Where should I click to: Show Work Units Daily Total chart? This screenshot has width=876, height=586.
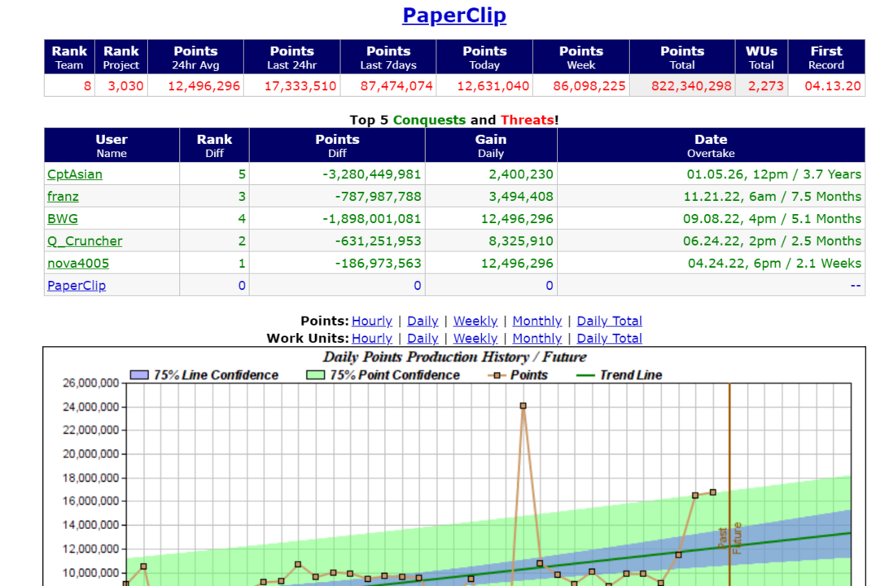coord(609,339)
